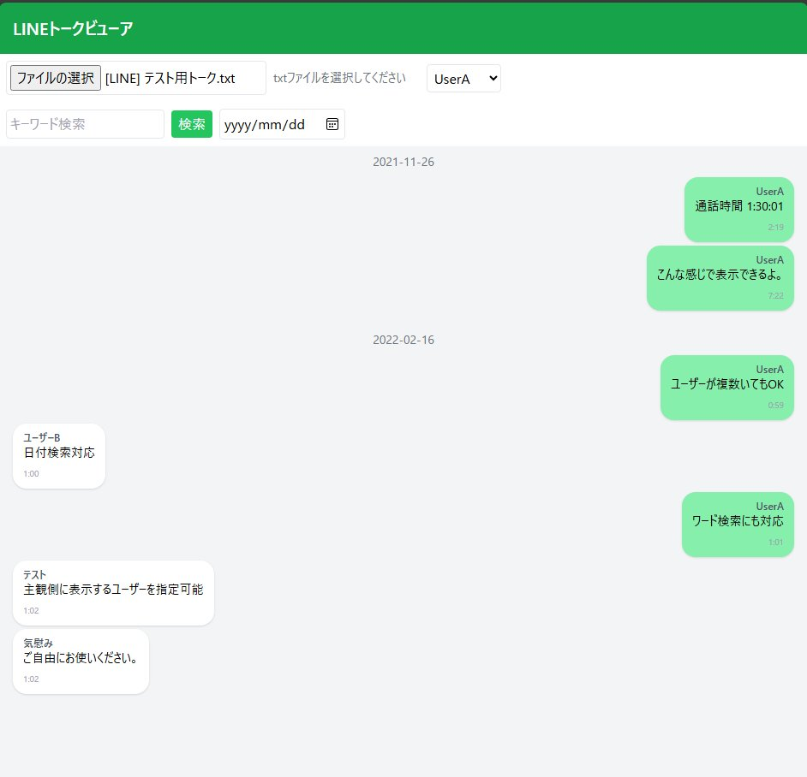Click the LINEトークビューア header title

point(74,29)
